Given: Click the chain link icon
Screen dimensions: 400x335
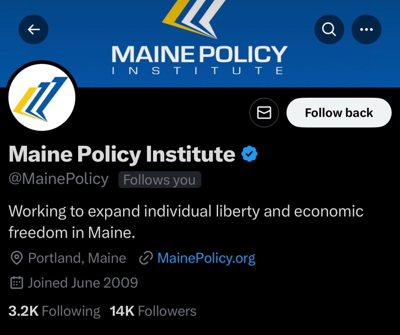Looking at the screenshot, I should point(146,258).
